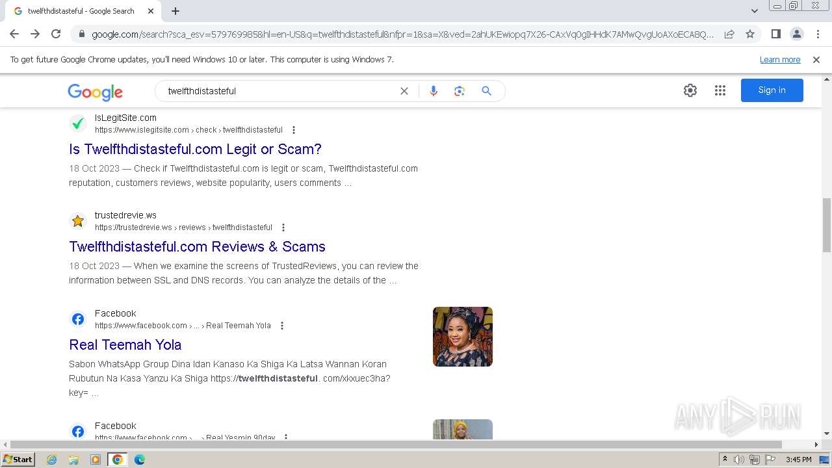Bookmark this page with the star icon
Viewport: 832px width, 468px height.
tap(750, 34)
